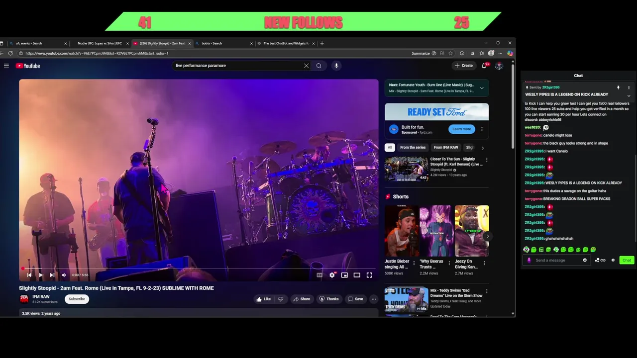Click the browser address bar URL

point(97,53)
